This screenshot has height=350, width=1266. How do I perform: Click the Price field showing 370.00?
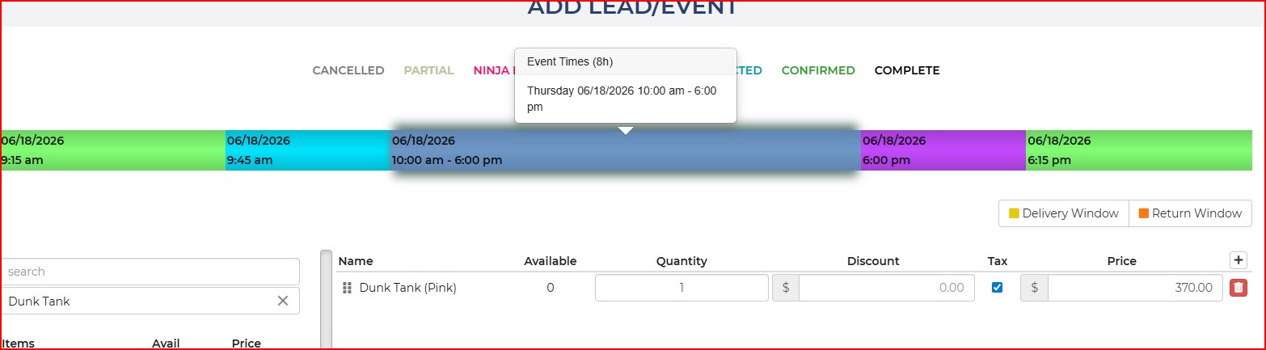pos(1135,288)
